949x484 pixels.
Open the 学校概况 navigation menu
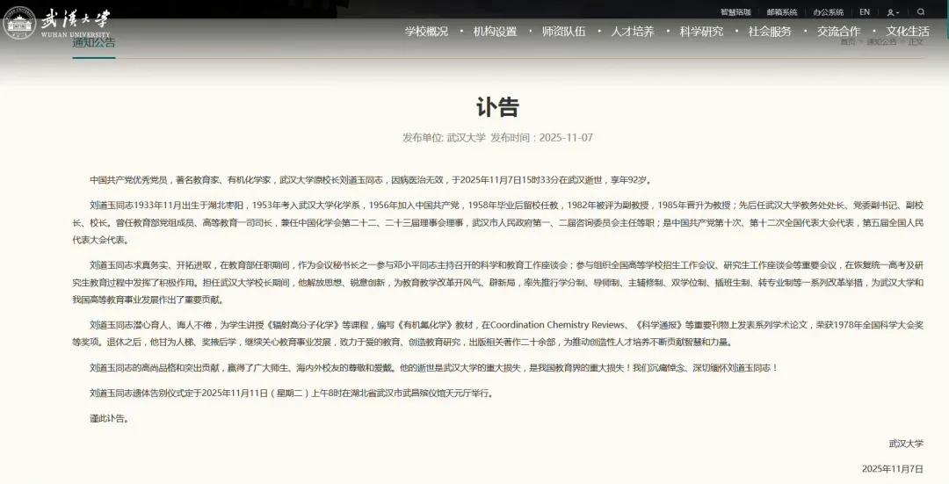click(x=426, y=32)
